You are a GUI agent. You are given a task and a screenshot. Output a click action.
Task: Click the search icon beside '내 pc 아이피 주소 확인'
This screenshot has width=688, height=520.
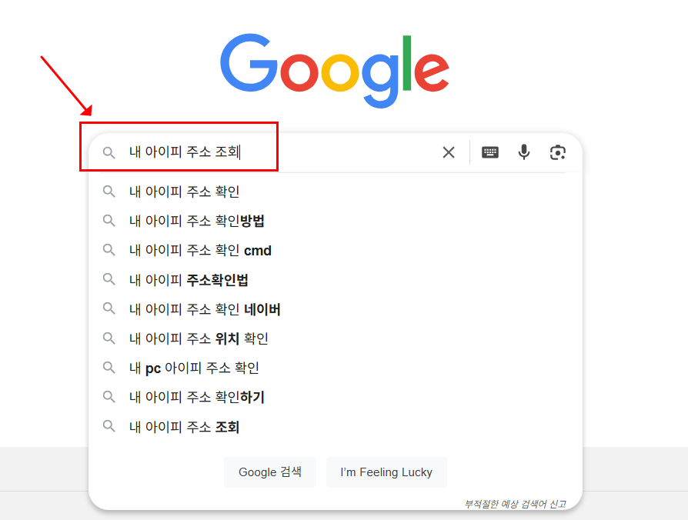coord(109,368)
